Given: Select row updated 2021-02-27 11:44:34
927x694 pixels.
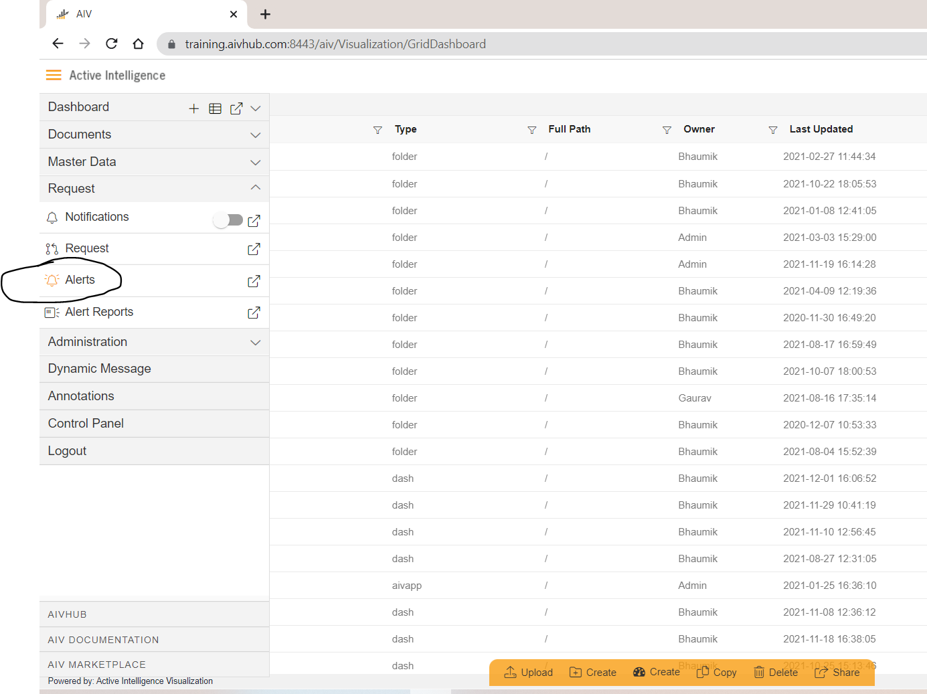Looking at the screenshot, I should (598, 157).
